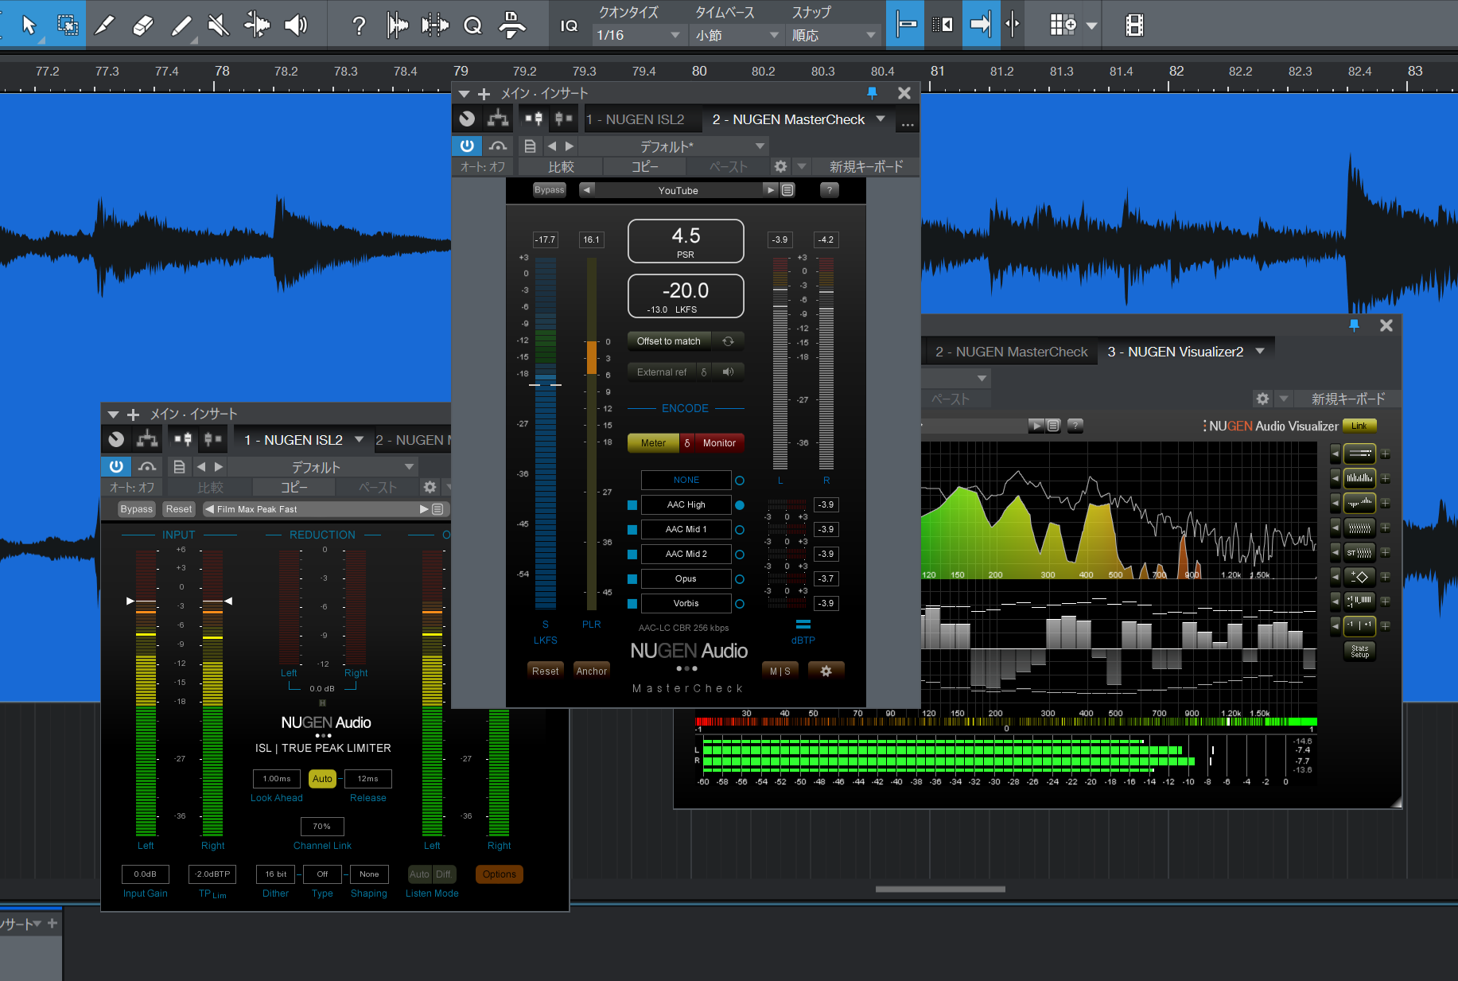Click the Vorbis codec label
The height and width of the screenshot is (981, 1458).
[x=686, y=604]
